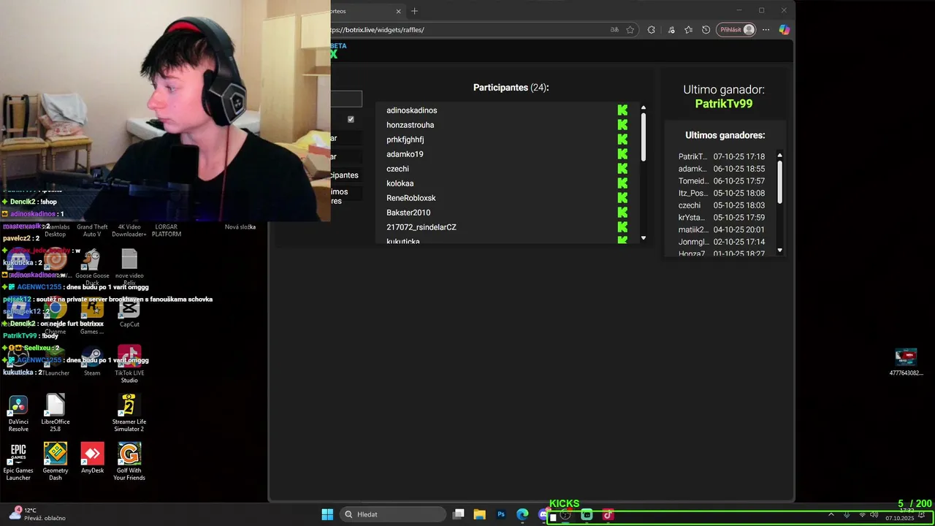The image size is (935, 526).
Task: Click last winner name PatrikTv99
Action: click(x=724, y=104)
